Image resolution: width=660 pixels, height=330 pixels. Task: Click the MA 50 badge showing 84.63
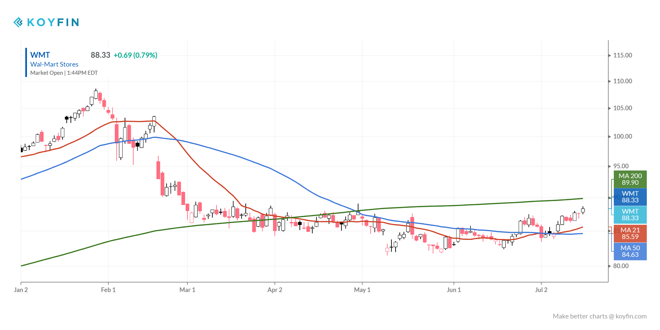coord(630,251)
